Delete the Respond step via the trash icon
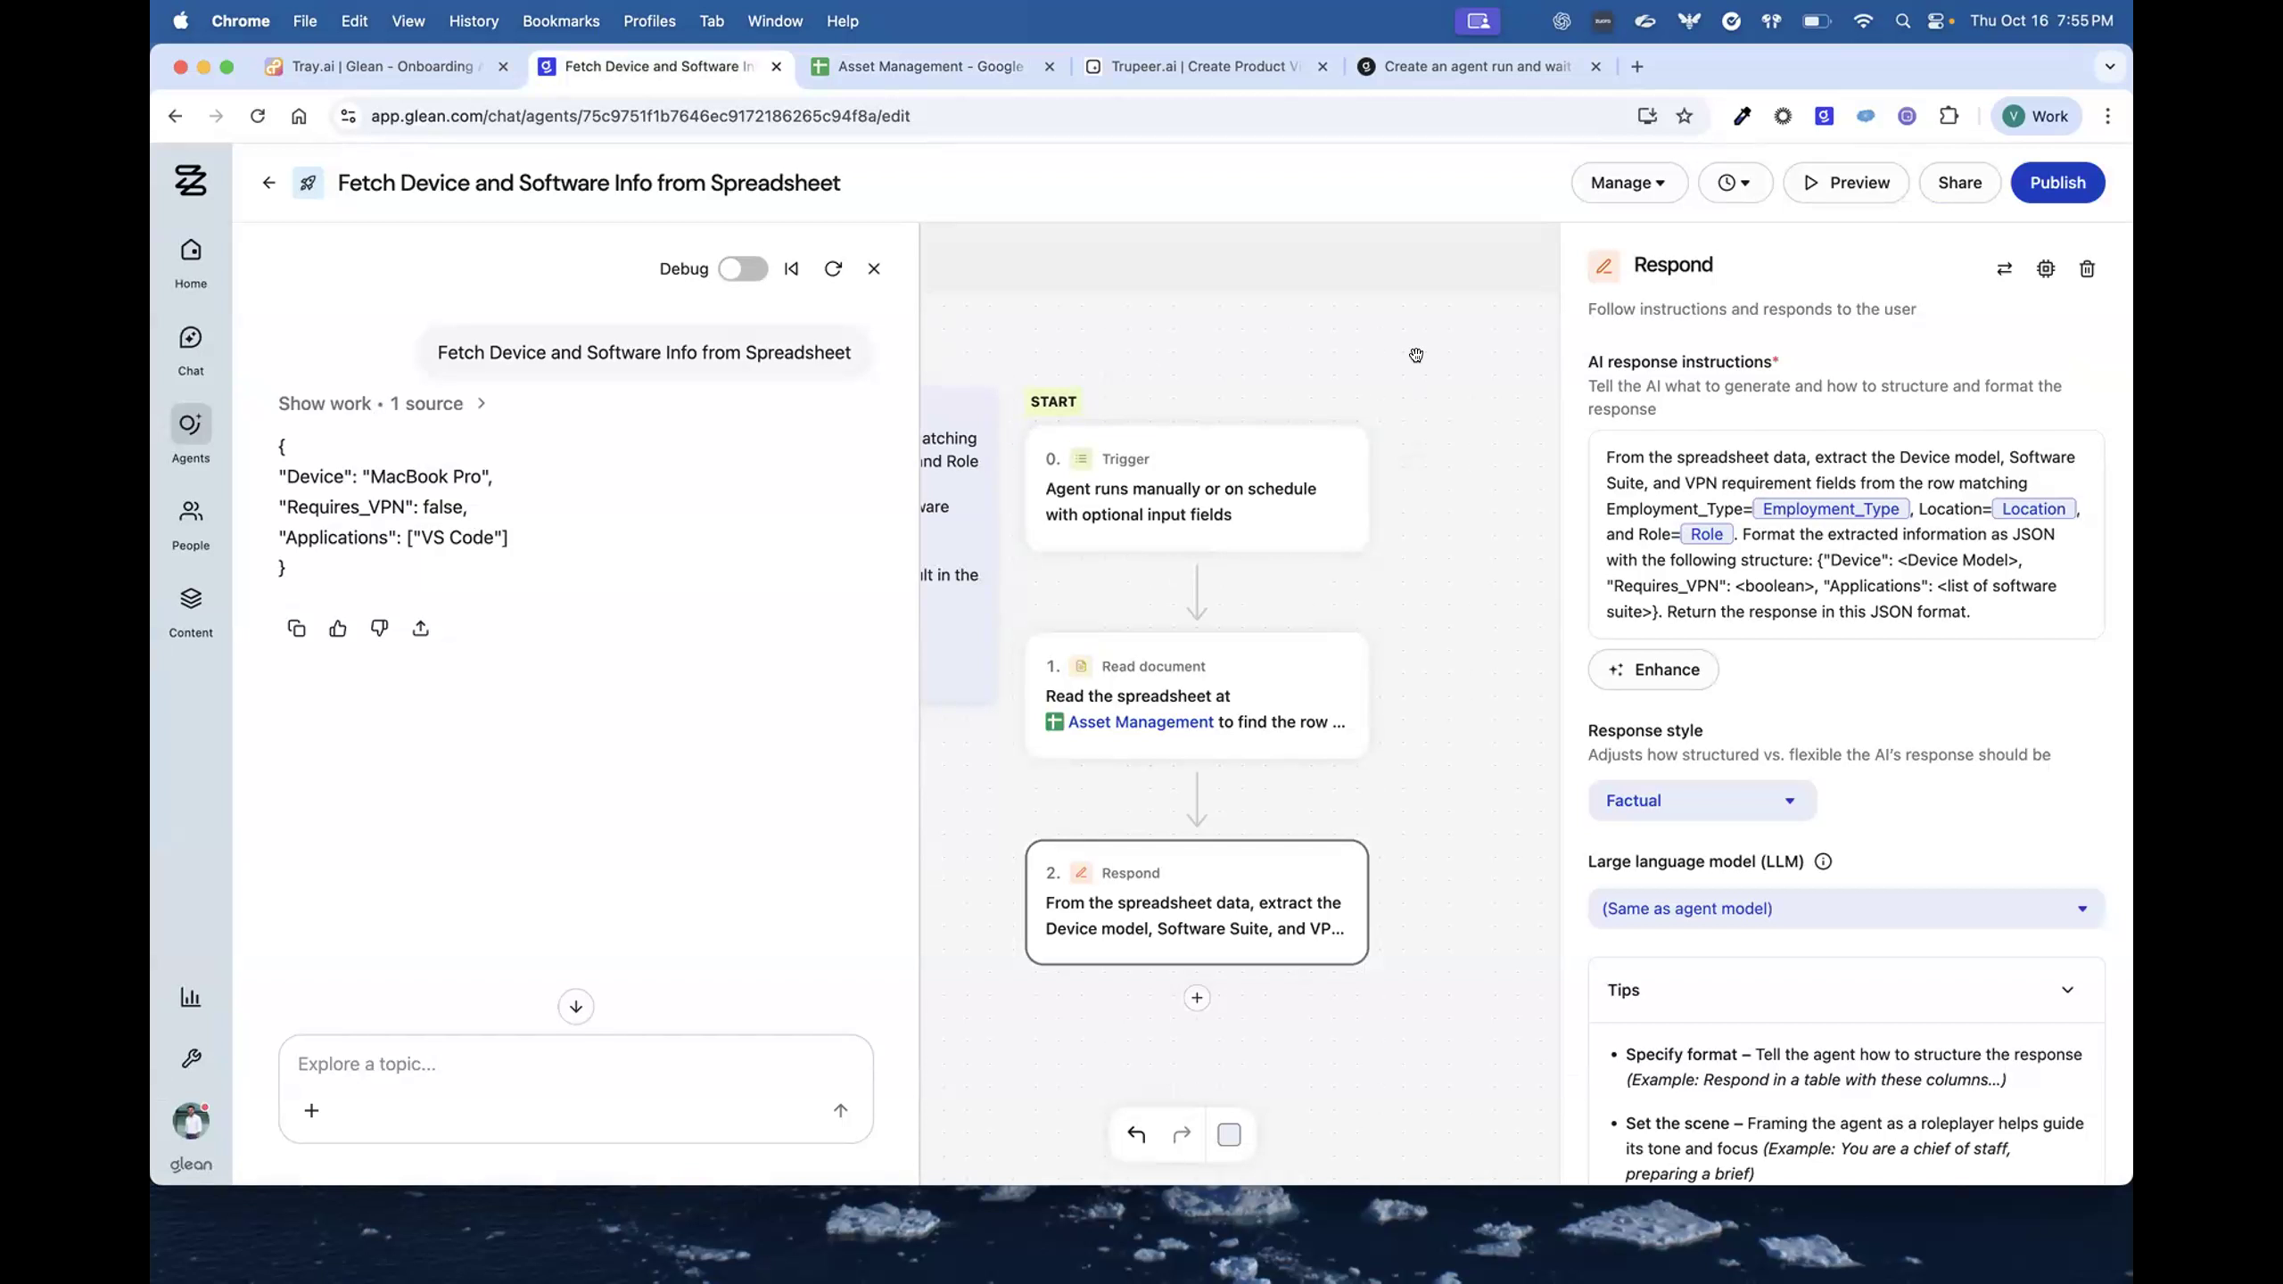This screenshot has width=2283, height=1284. pyautogui.click(x=2086, y=268)
